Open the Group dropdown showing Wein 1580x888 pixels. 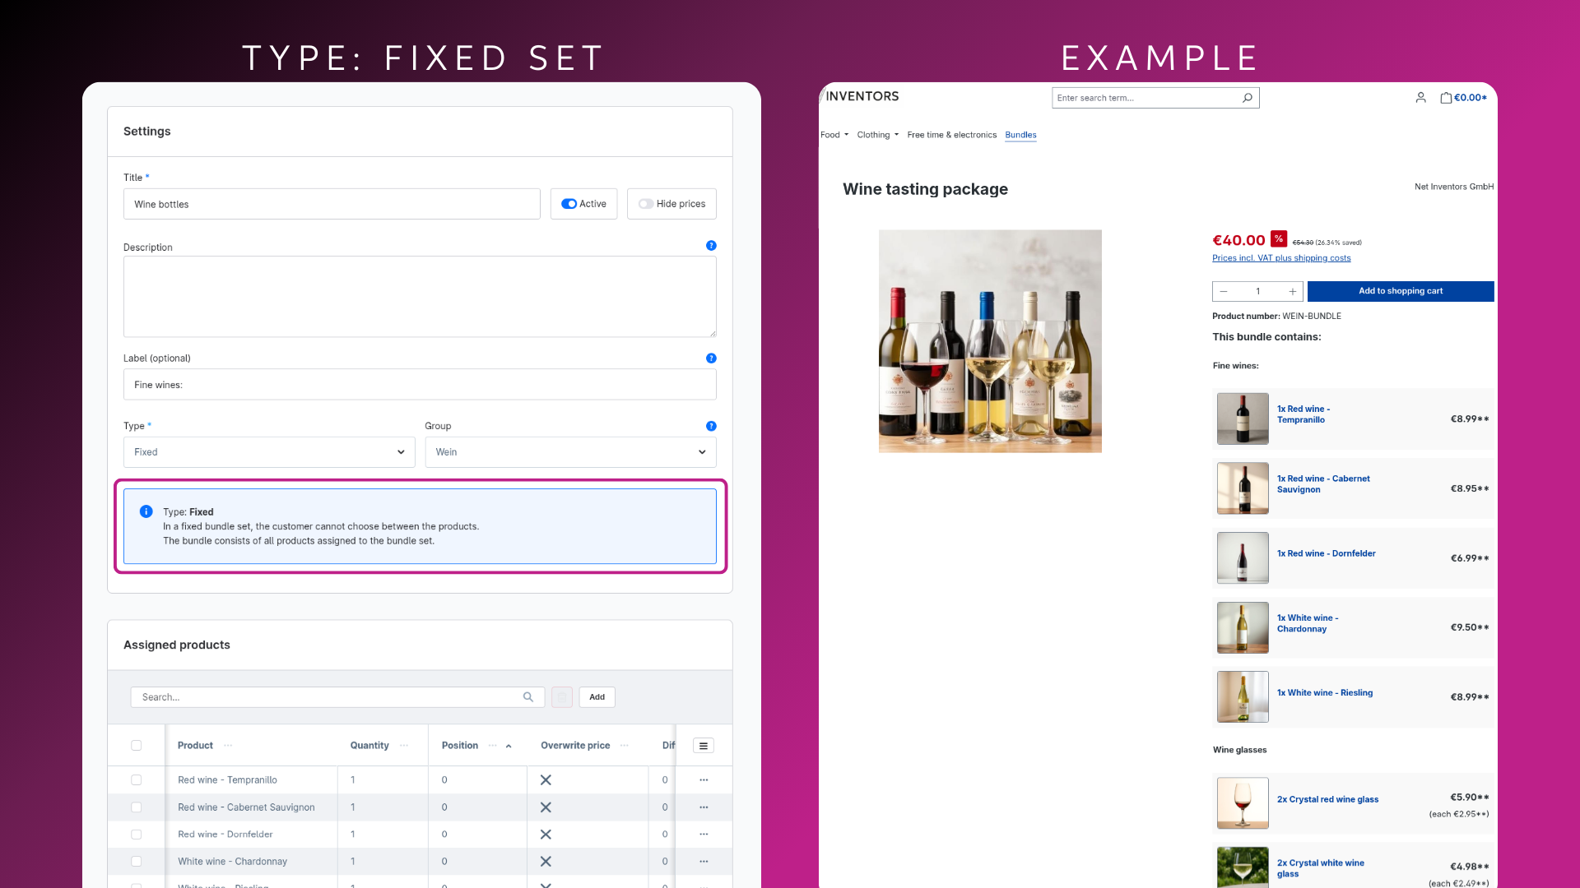click(x=570, y=452)
